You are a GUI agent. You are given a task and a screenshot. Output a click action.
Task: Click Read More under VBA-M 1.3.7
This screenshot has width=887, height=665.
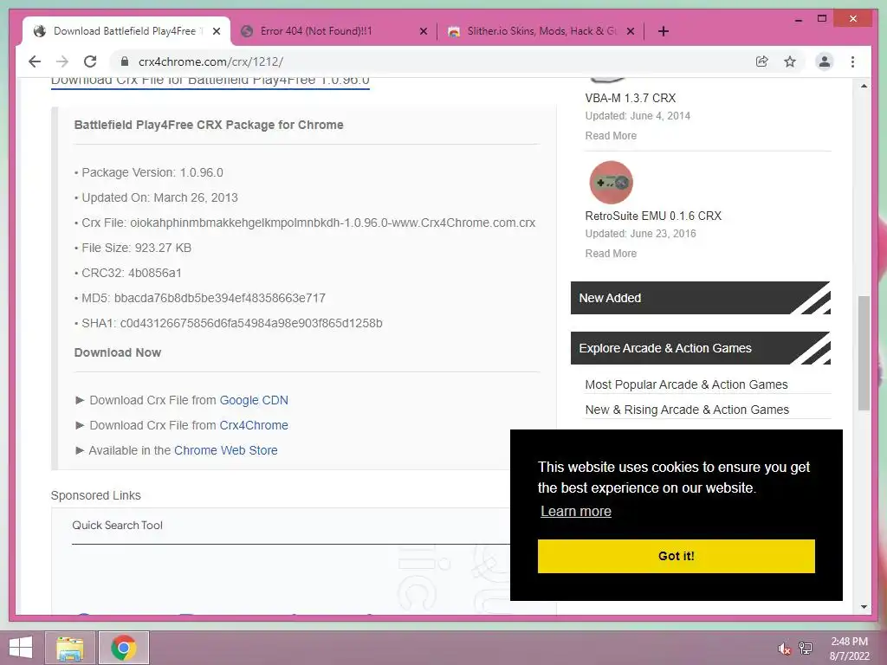[611, 136]
